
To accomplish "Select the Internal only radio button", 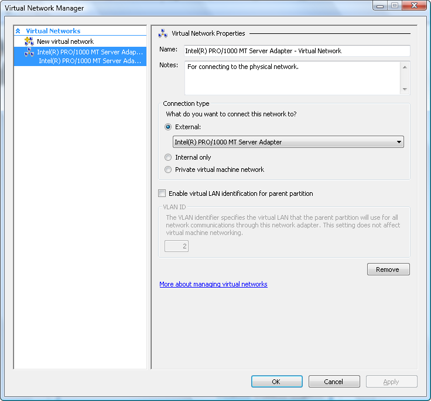I will 168,157.
